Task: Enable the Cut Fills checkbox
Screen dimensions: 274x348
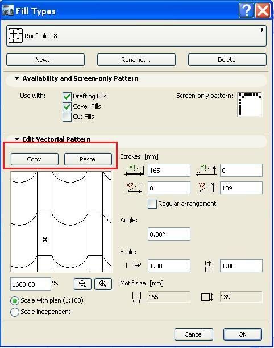Action: pyautogui.click(x=67, y=117)
